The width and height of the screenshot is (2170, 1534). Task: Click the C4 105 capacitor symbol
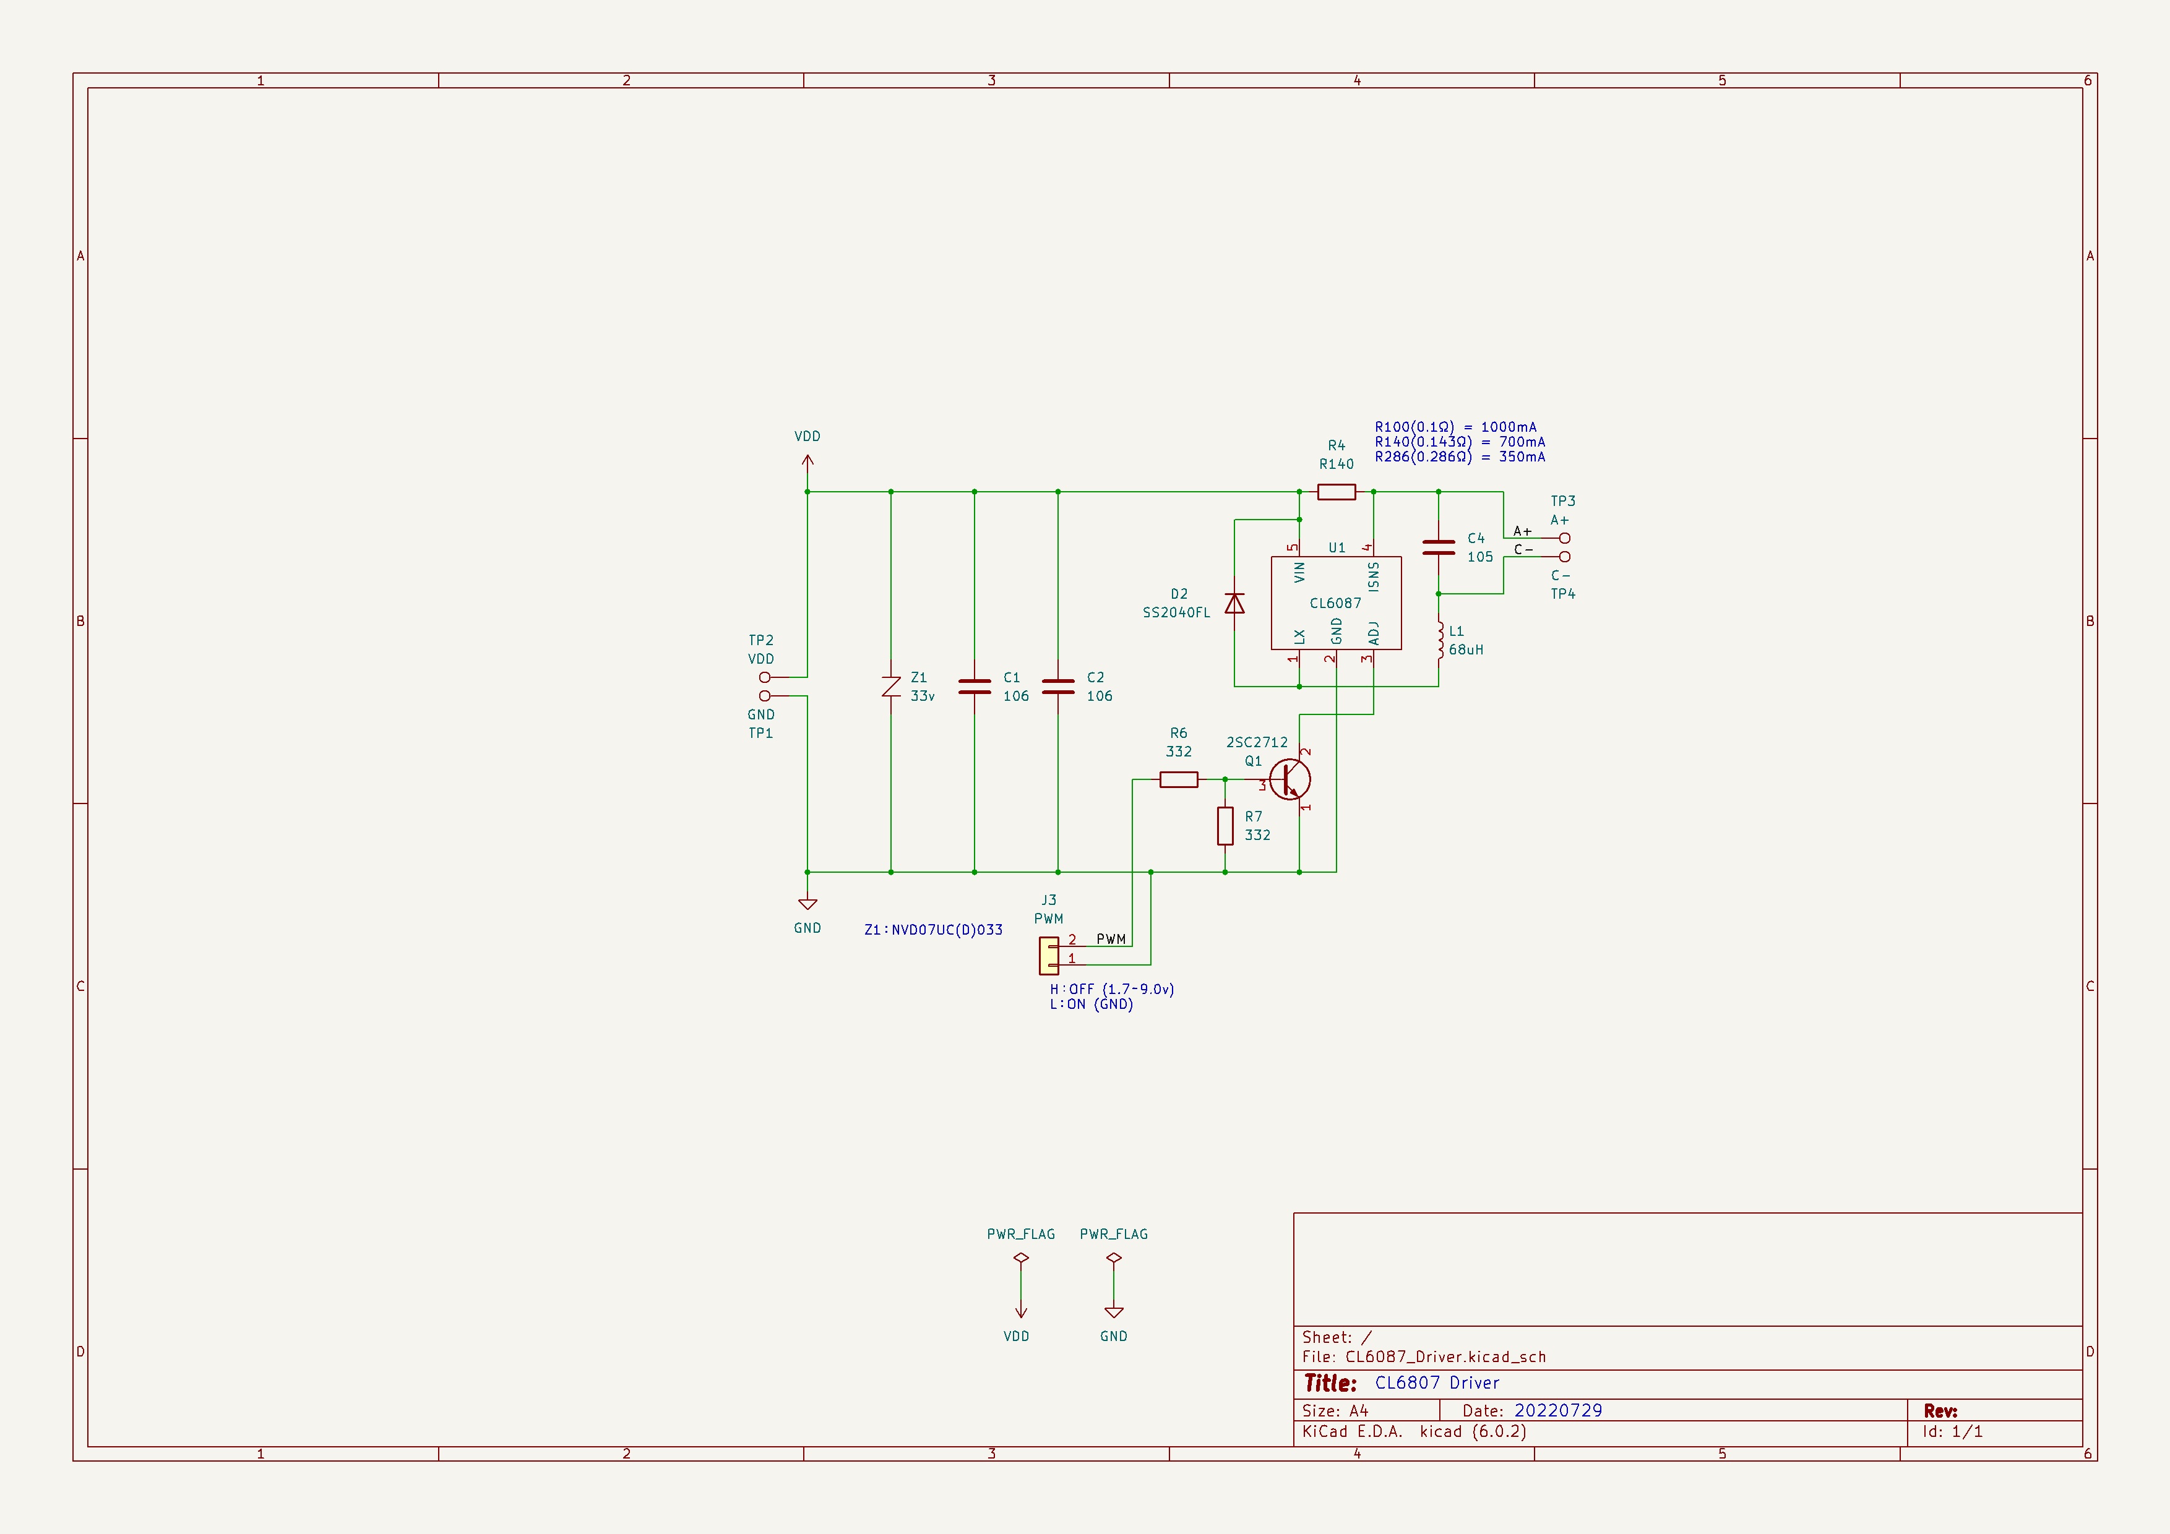tap(1439, 547)
